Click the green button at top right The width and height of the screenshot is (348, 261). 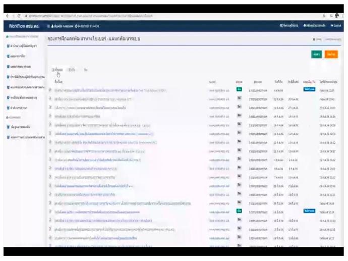click(316, 54)
